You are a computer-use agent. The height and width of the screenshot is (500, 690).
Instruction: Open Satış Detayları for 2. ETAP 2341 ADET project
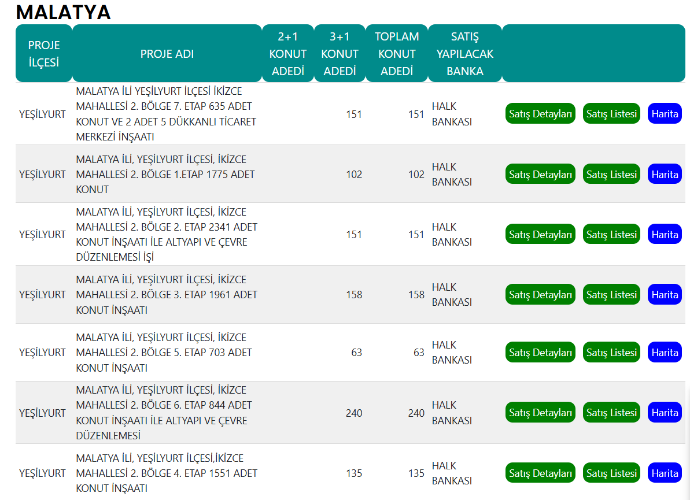pyautogui.click(x=540, y=234)
